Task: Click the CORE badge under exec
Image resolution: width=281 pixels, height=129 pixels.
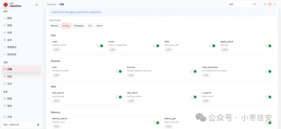Action: 56,75
